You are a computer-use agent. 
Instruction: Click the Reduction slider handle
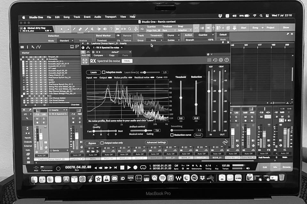(196, 105)
